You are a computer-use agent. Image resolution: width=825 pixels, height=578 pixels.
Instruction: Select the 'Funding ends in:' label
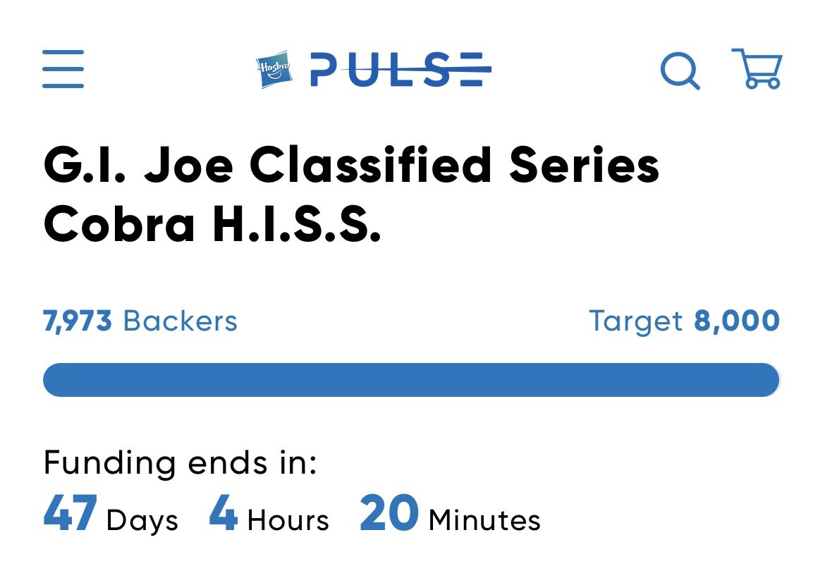(x=180, y=463)
